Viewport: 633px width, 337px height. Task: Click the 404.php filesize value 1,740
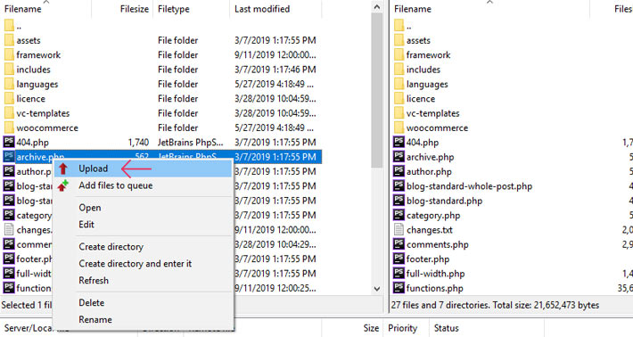point(138,142)
